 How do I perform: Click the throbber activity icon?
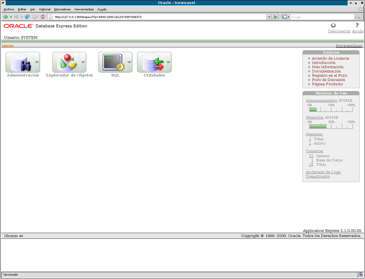click(x=360, y=9)
